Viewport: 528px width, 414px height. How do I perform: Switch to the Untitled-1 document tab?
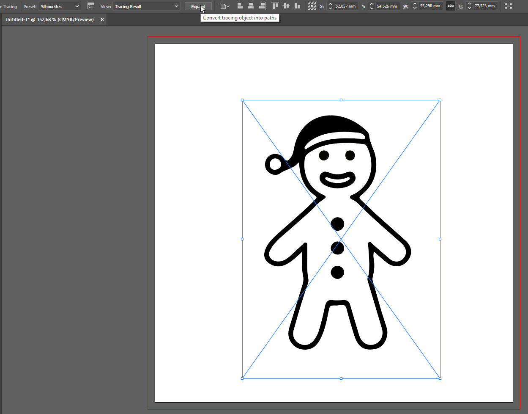pyautogui.click(x=49, y=19)
